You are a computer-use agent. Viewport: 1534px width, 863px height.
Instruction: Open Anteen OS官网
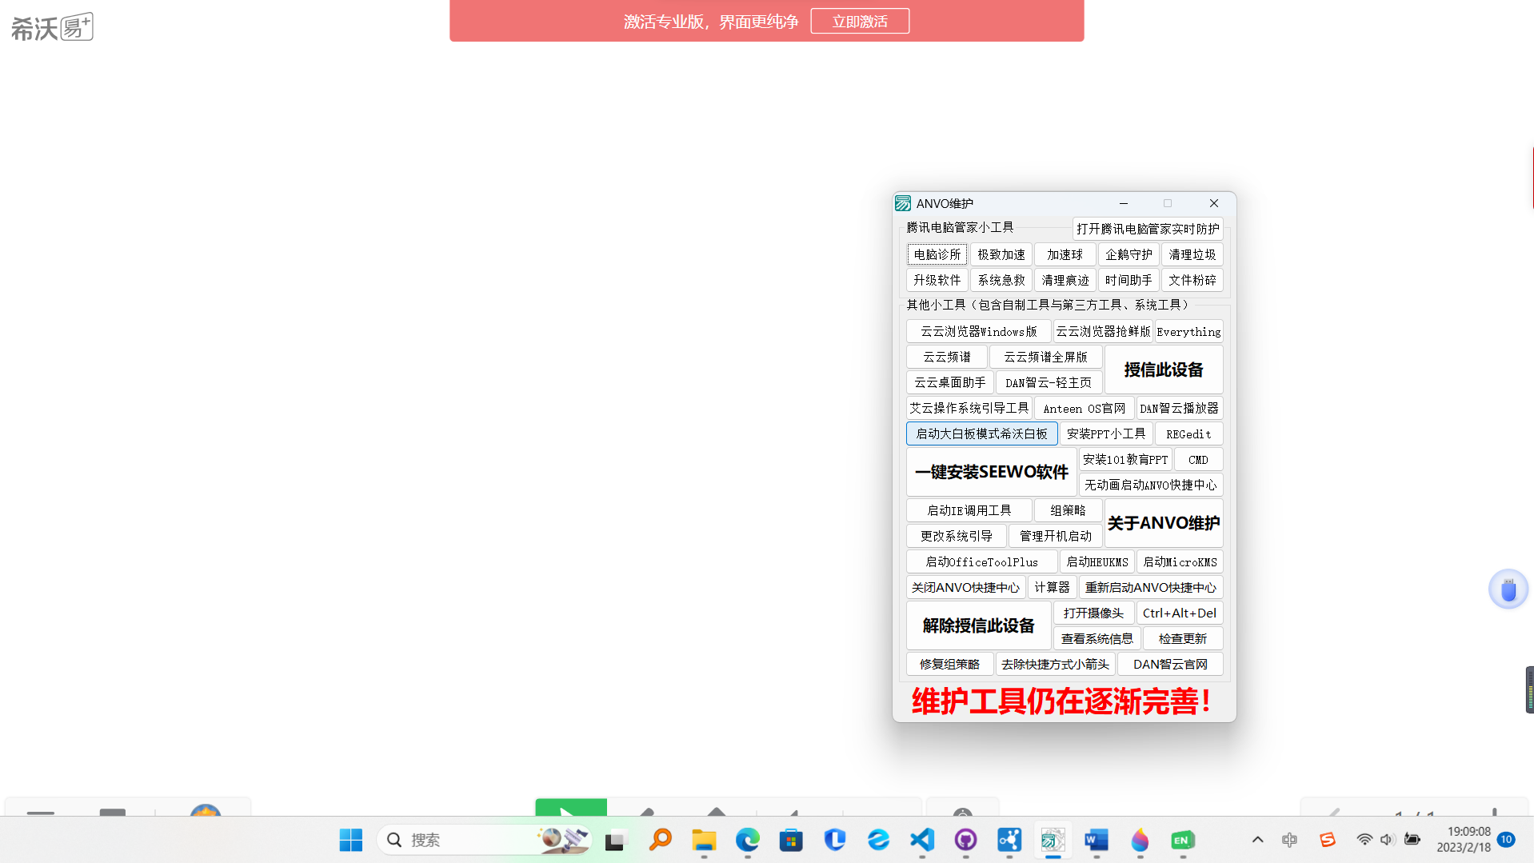click(1085, 408)
